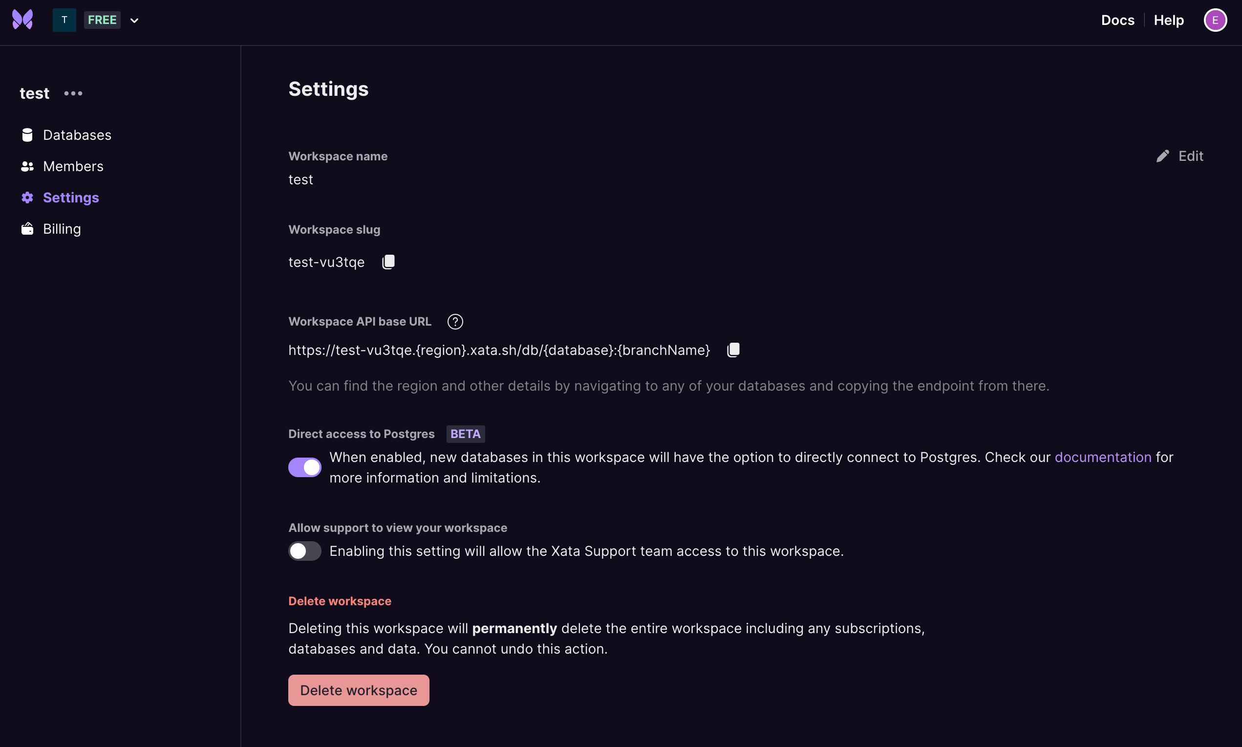Open the Docs page
The image size is (1242, 747).
point(1117,20)
